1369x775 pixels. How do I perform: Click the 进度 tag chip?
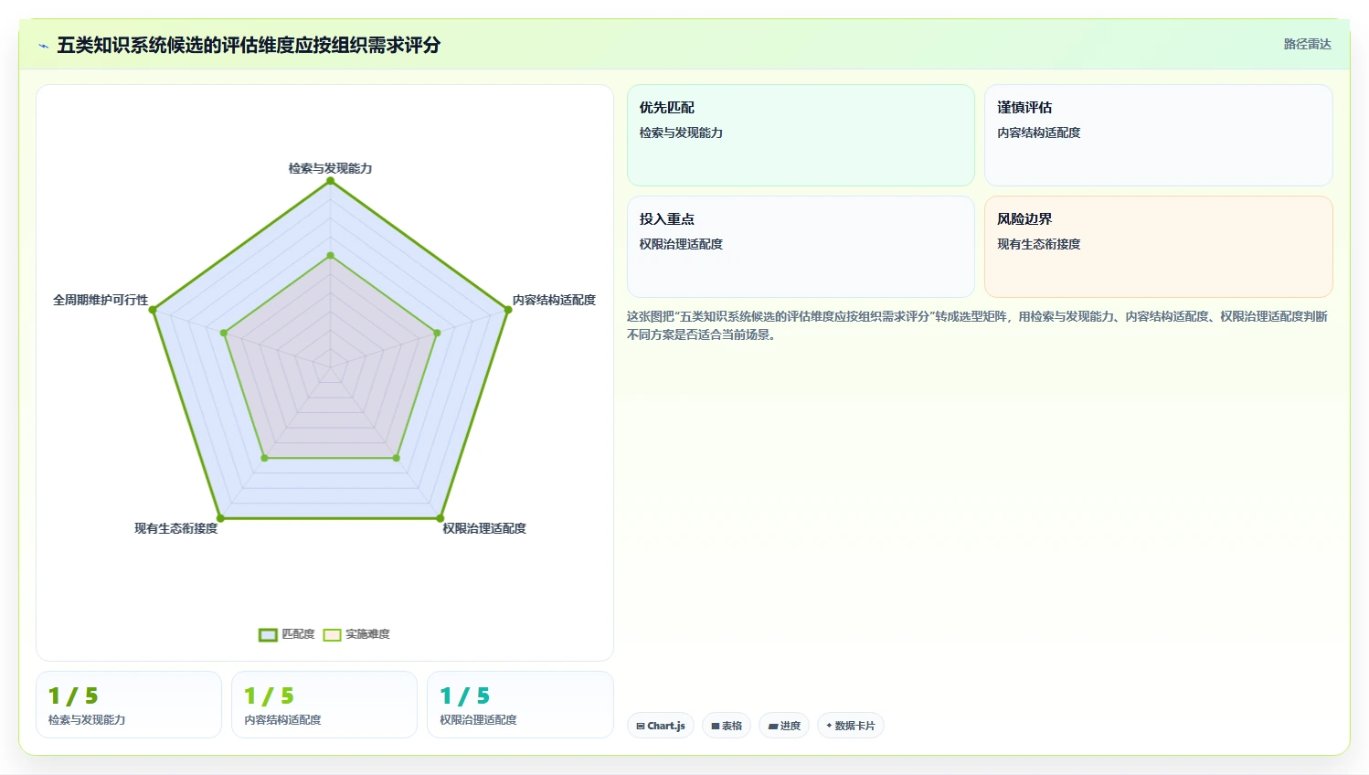(784, 726)
